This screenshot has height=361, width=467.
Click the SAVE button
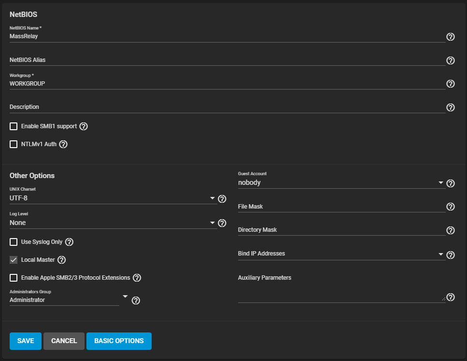pyautogui.click(x=25, y=341)
